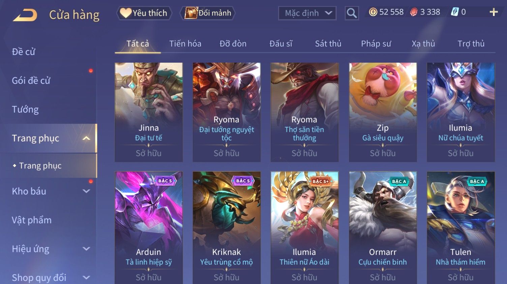Select the Zip Gà siêu quậy skin card
This screenshot has height=284, width=507.
pyautogui.click(x=383, y=112)
